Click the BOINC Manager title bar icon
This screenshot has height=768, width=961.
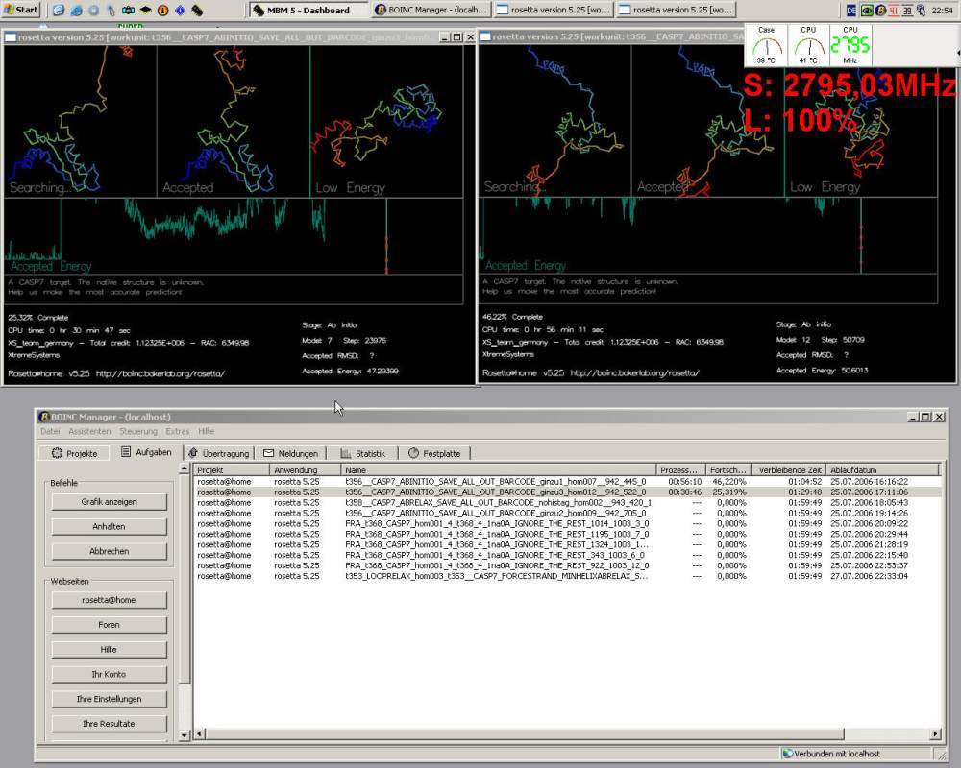tap(44, 417)
